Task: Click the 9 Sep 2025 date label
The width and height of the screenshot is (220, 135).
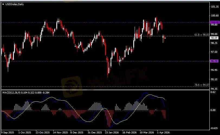Action: click(7, 133)
